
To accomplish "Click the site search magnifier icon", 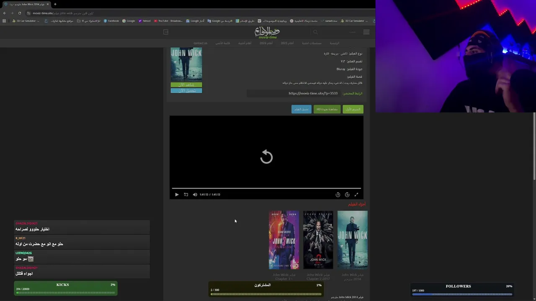I will point(315,32).
